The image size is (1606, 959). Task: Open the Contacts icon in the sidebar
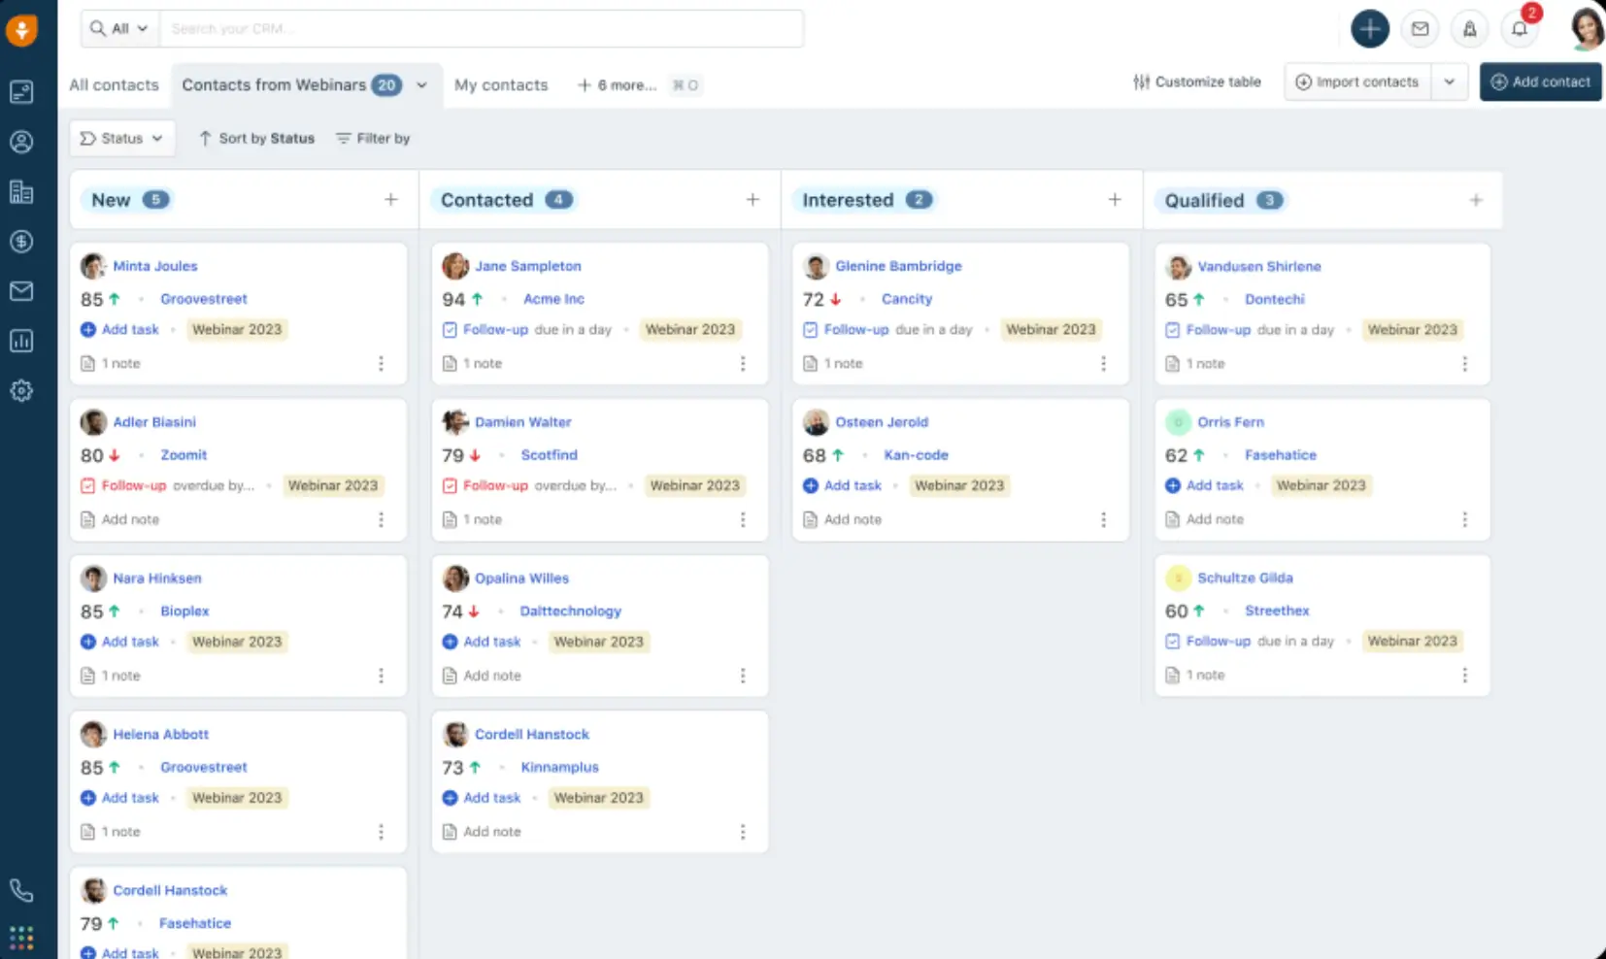coord(21,142)
